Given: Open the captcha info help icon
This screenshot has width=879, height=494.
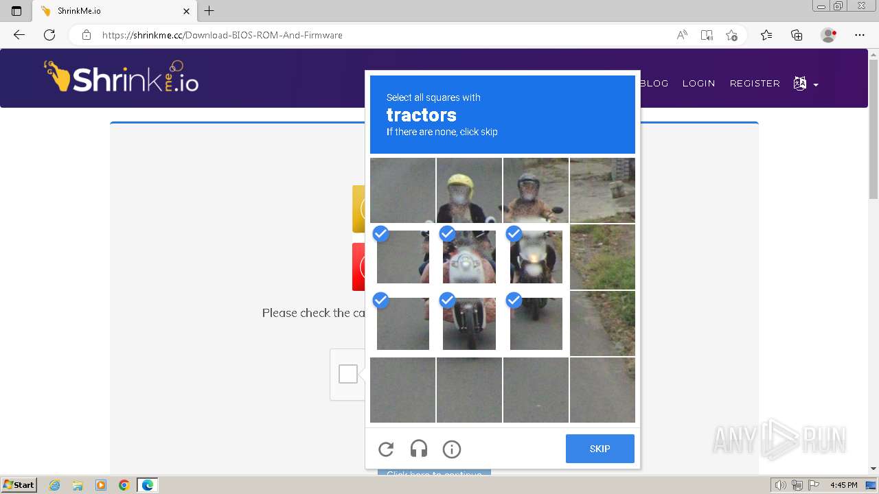Looking at the screenshot, I should coord(452,449).
